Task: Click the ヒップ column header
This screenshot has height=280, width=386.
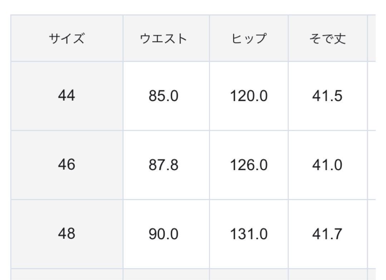Action: [249, 38]
